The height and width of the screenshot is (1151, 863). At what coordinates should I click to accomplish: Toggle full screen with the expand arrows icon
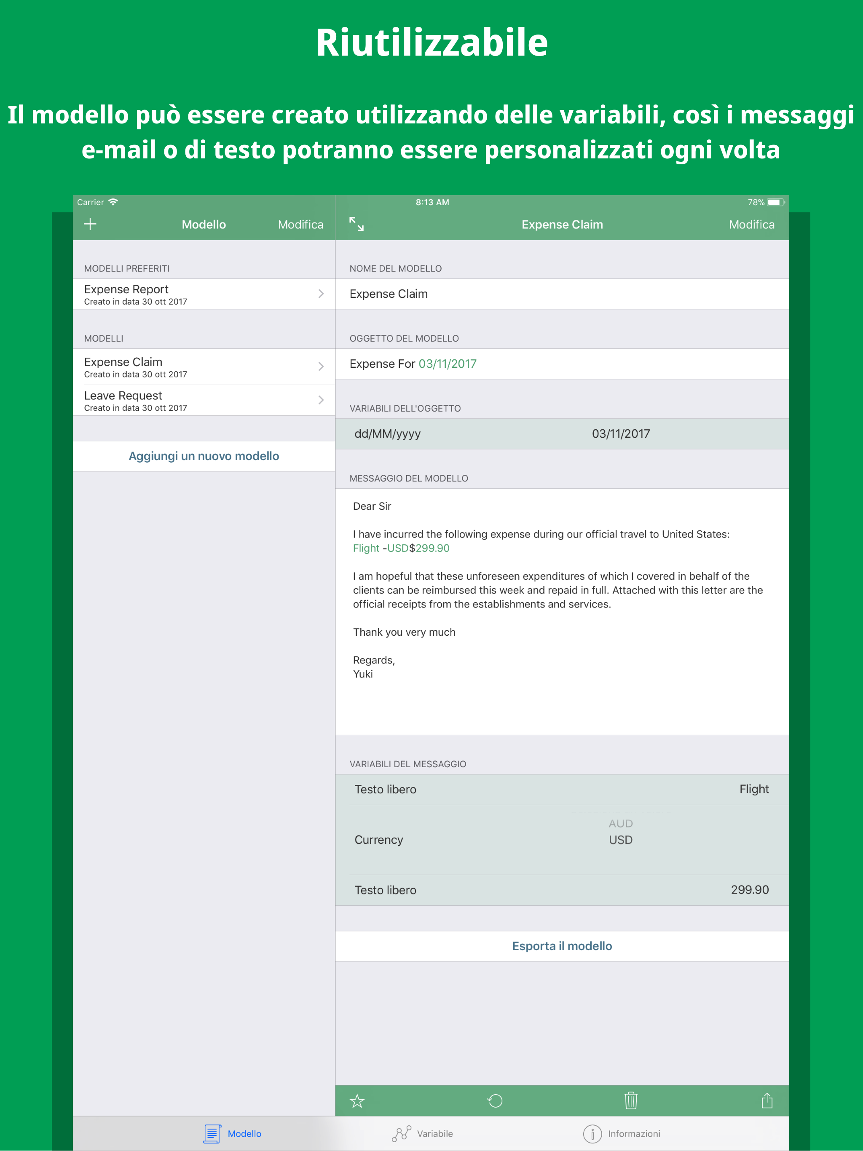coord(356,224)
